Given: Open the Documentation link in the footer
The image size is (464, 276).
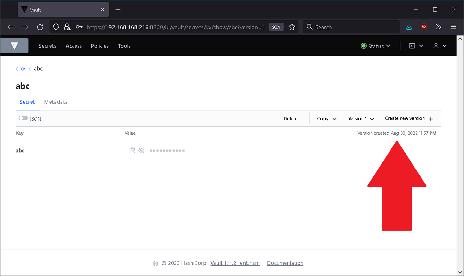Looking at the screenshot, I should coord(285,263).
